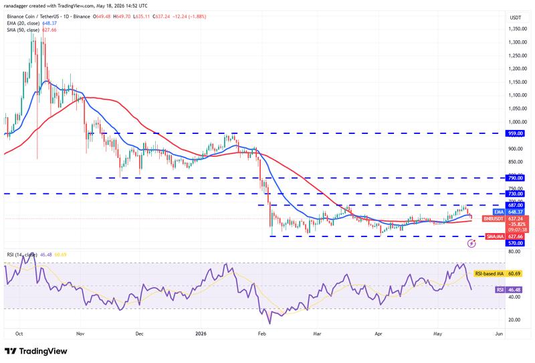Viewport: 535px width, 363px height.
Task: Select the 959.00 price level label
Action: point(514,133)
